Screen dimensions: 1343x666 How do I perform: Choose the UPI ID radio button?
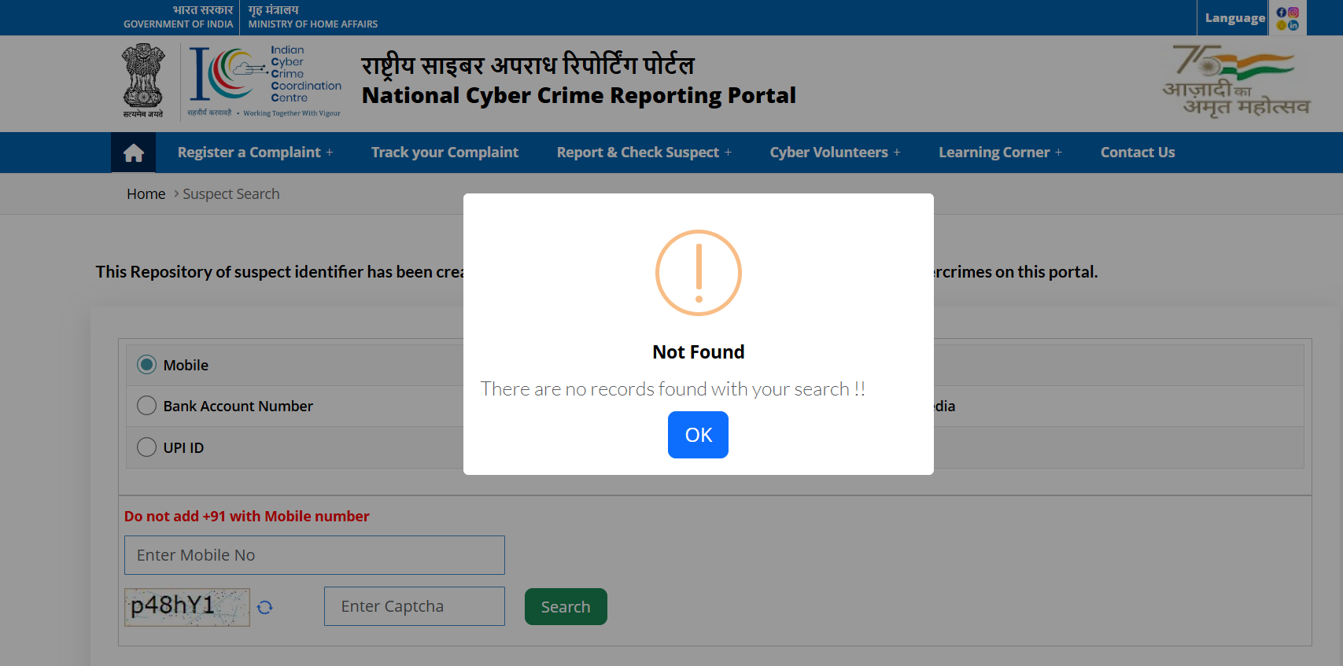coord(146,447)
